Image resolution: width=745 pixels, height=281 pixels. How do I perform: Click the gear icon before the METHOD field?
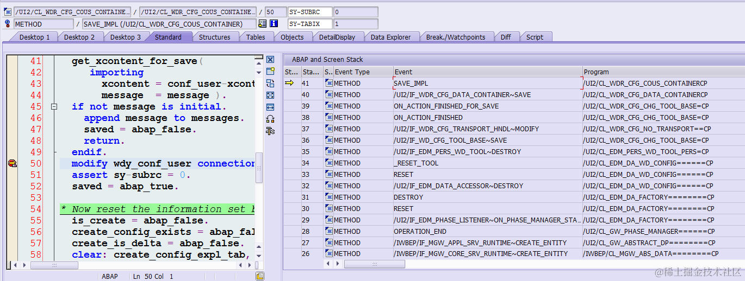pyautogui.click(x=8, y=24)
